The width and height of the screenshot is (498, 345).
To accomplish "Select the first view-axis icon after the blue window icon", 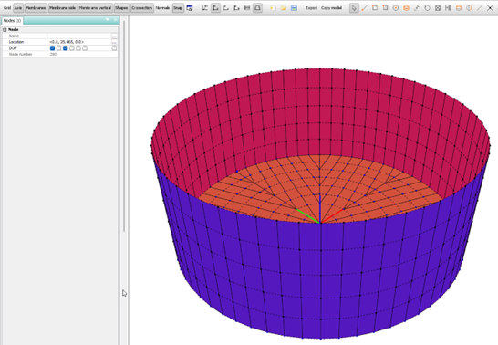I will point(205,8).
